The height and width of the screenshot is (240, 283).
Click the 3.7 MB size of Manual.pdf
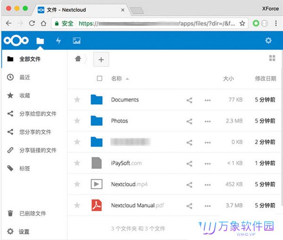(x=234, y=206)
